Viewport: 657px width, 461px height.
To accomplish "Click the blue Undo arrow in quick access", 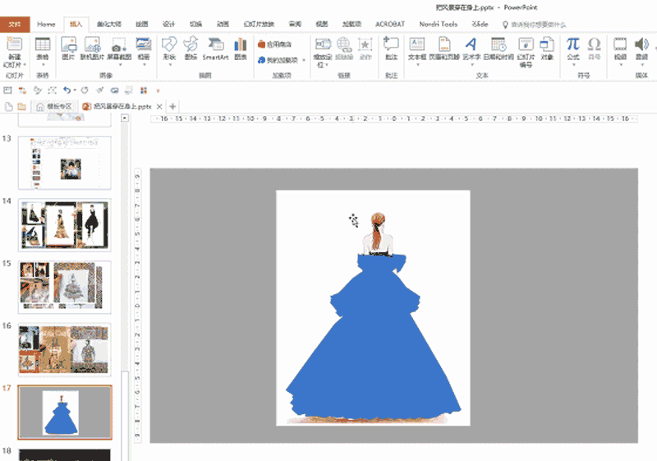I will [67, 90].
